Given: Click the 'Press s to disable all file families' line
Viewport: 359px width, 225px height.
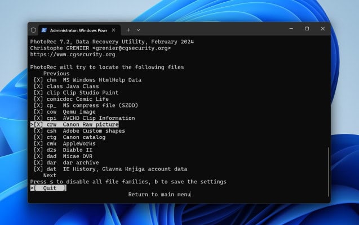Looking at the screenshot, I should (x=128, y=182).
